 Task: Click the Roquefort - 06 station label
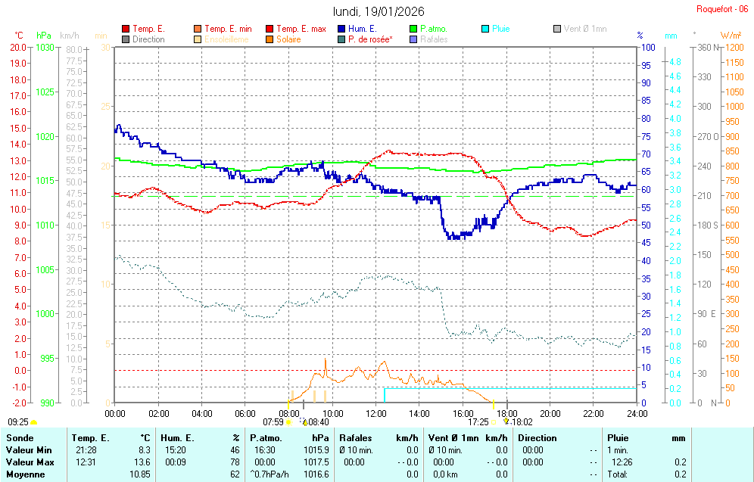(x=723, y=9)
